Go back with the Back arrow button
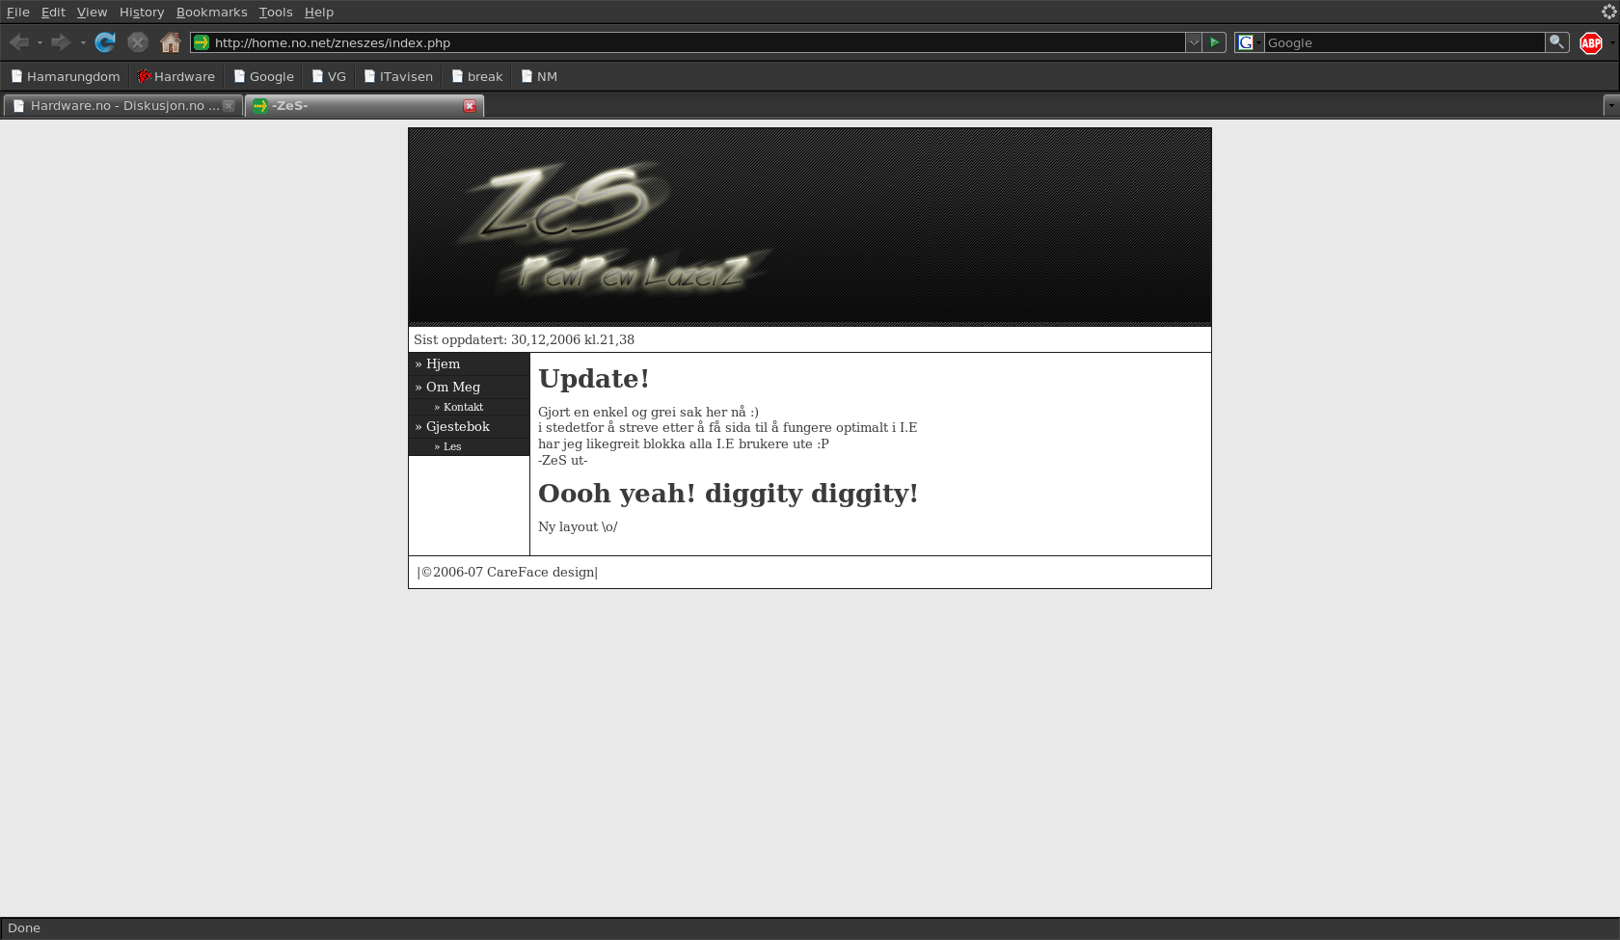 tap(19, 42)
